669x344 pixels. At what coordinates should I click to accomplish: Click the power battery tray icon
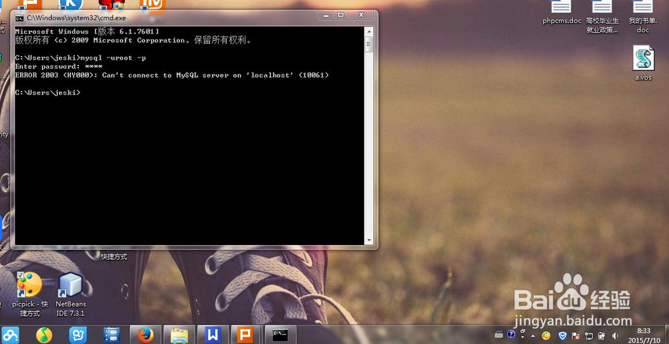(x=601, y=336)
